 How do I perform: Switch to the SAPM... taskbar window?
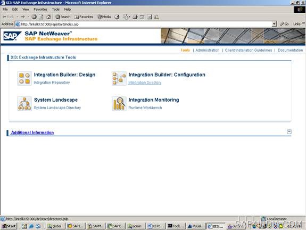(x=96, y=226)
